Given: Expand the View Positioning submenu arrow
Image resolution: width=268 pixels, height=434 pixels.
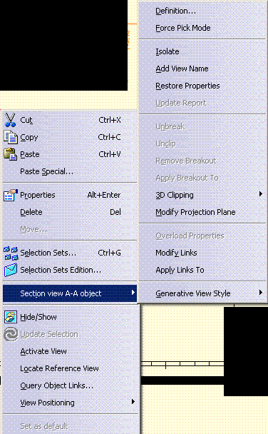Looking at the screenshot, I should tap(133, 402).
